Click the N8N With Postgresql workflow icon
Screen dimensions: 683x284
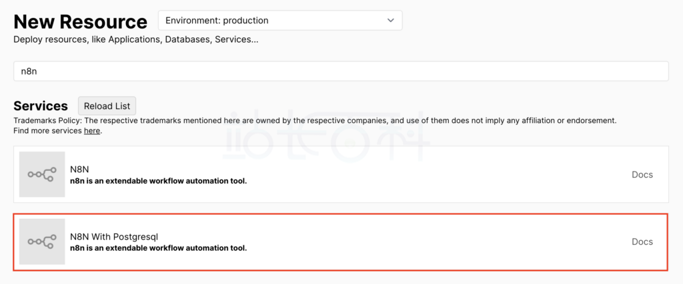point(42,241)
